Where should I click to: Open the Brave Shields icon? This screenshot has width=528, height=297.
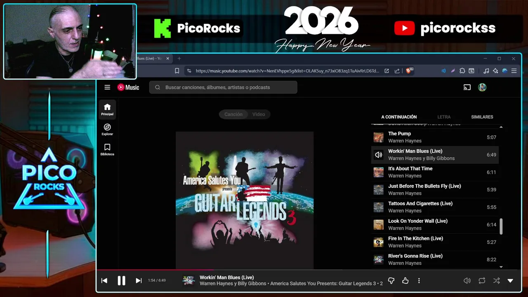(410, 71)
